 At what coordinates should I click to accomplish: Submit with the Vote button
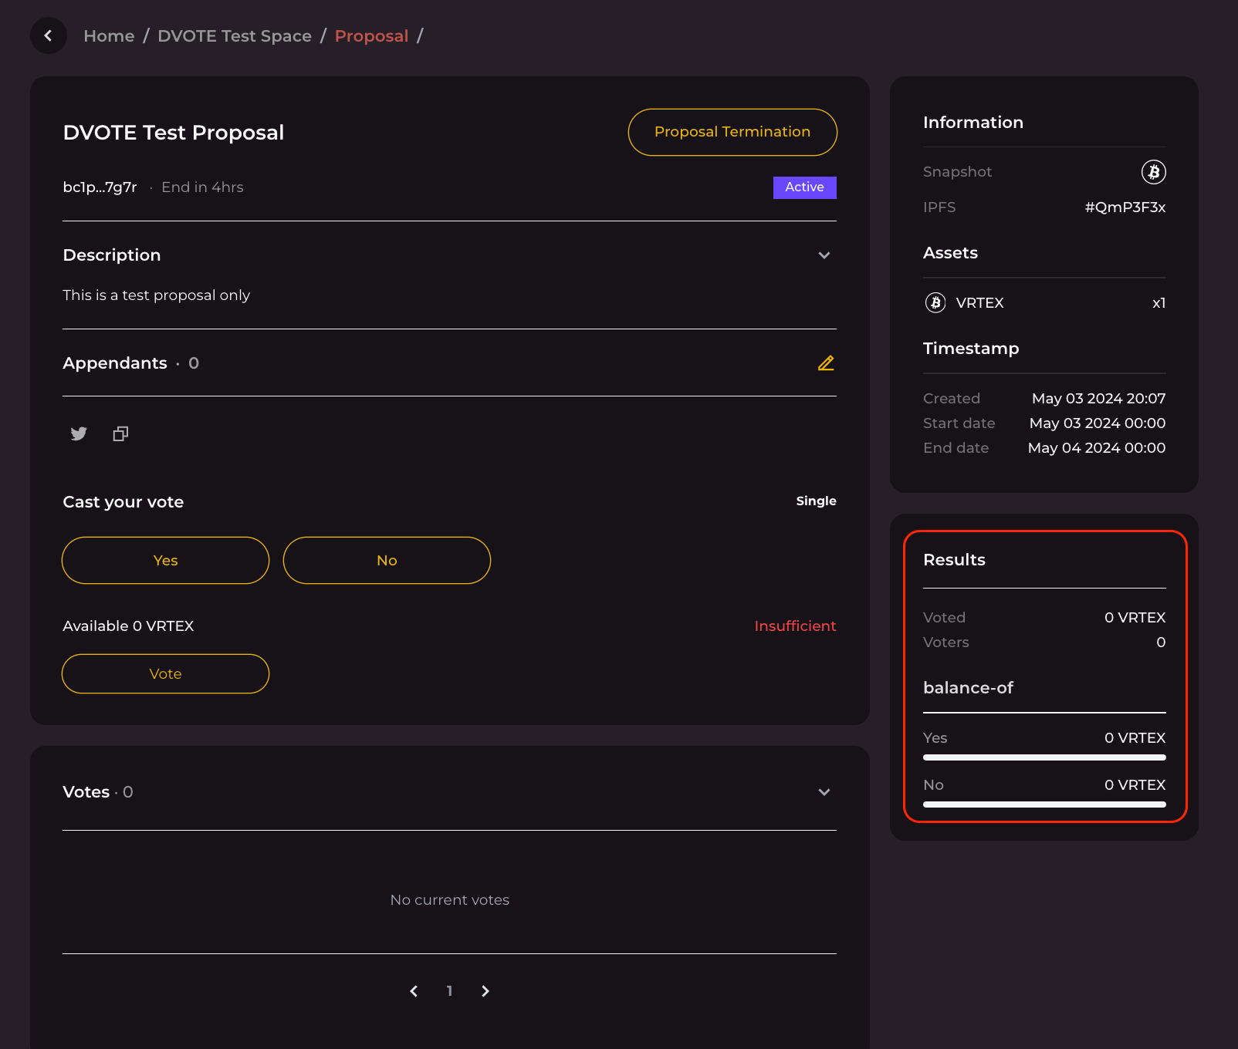coord(165,674)
